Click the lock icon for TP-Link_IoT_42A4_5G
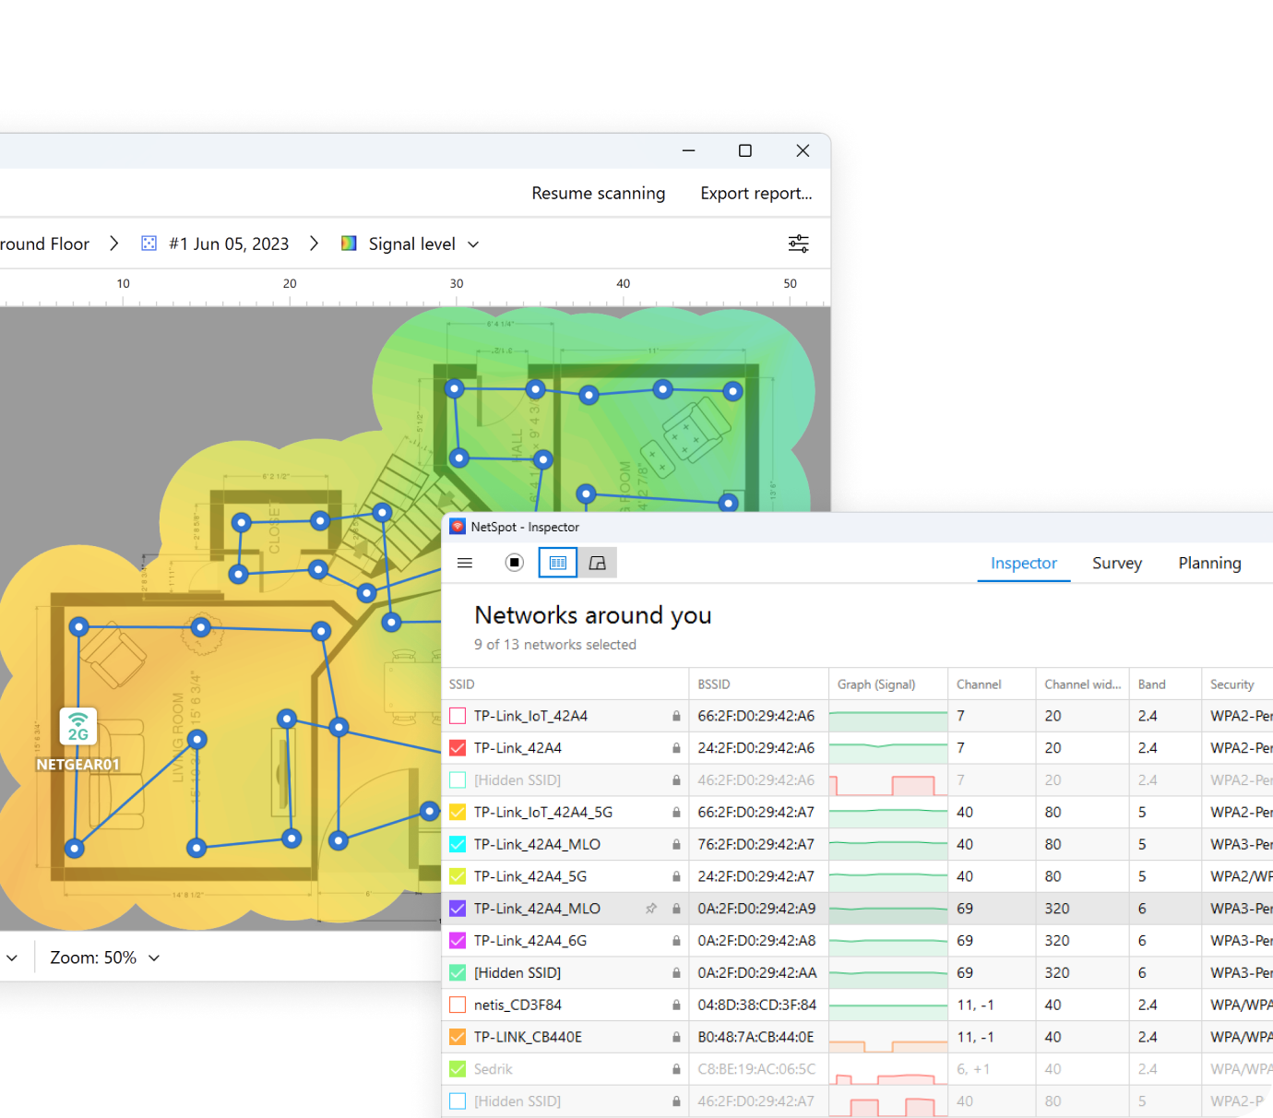This screenshot has width=1273, height=1118. coord(676,813)
